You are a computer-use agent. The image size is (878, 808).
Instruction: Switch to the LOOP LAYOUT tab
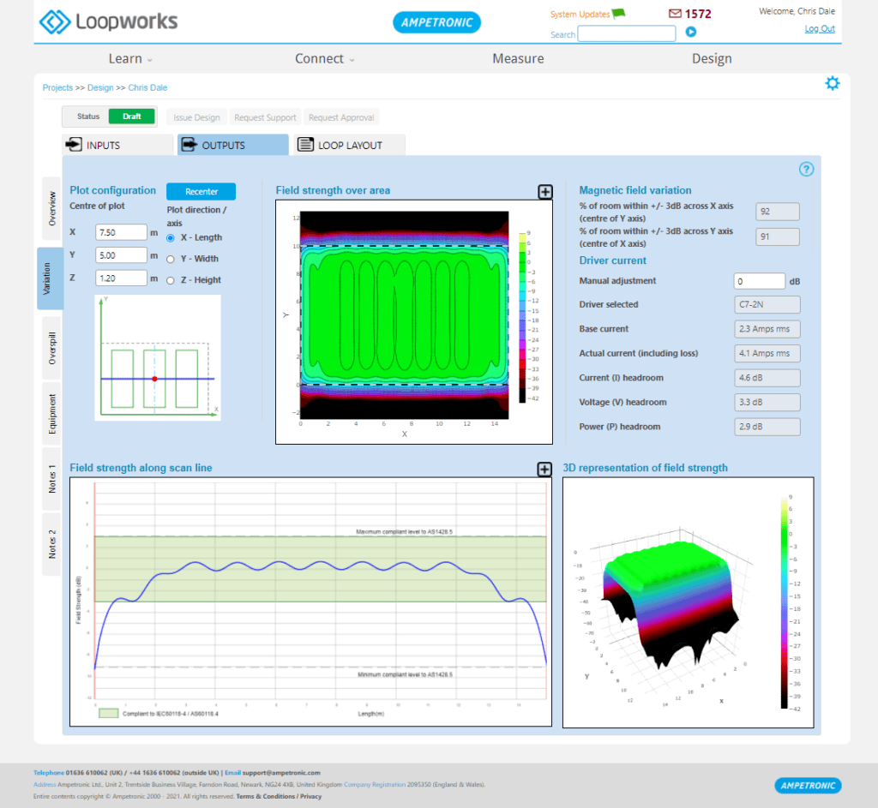[348, 144]
